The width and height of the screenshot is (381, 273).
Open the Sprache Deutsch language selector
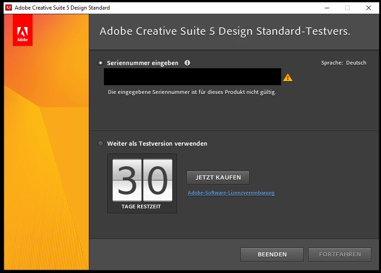pyautogui.click(x=343, y=63)
